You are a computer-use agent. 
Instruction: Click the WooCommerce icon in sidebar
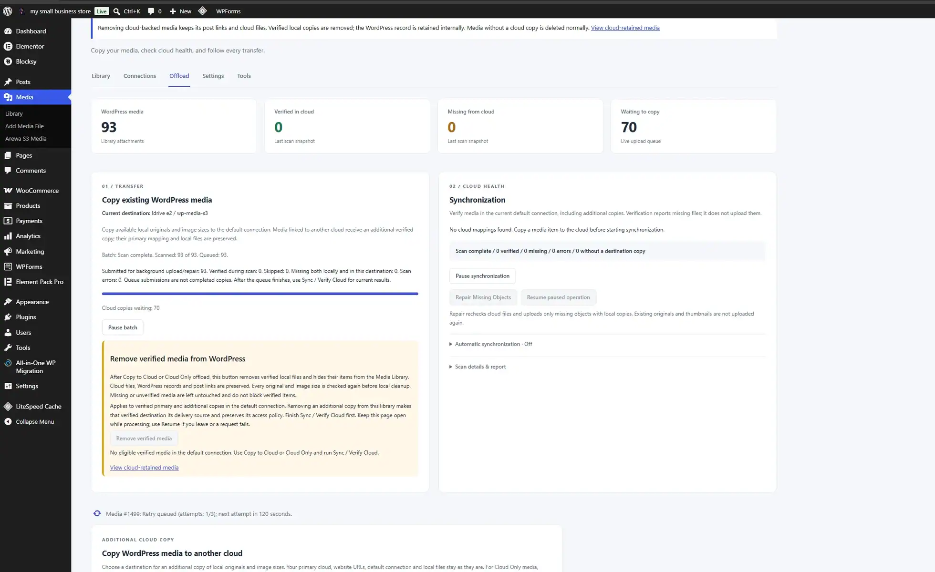[8, 190]
